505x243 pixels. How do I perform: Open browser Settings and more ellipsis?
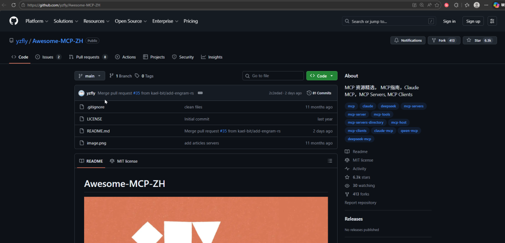(486, 5)
